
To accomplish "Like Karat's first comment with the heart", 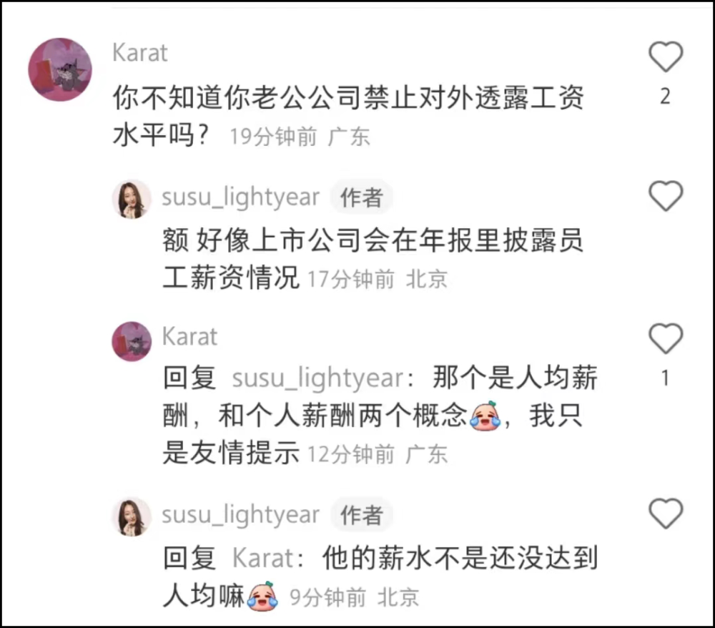I will click(x=666, y=57).
